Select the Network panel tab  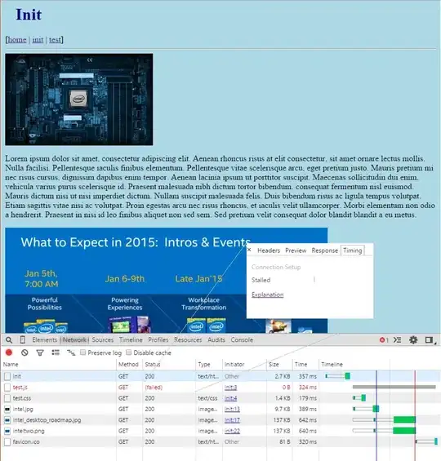point(74,340)
